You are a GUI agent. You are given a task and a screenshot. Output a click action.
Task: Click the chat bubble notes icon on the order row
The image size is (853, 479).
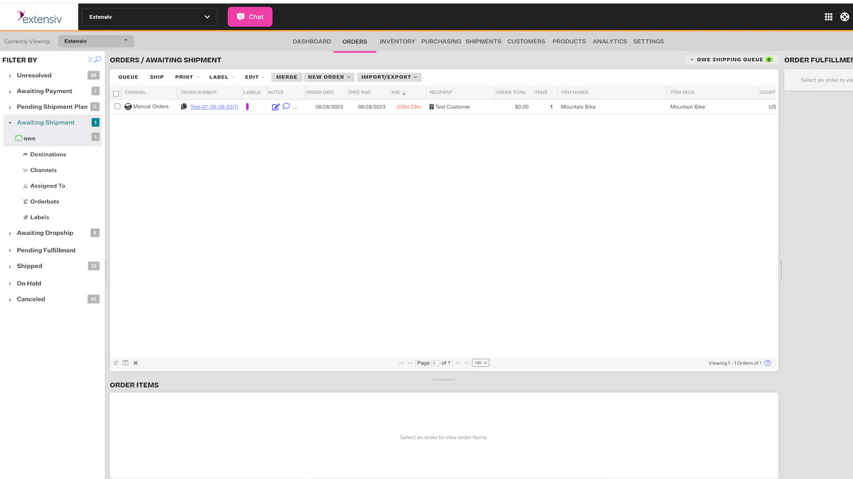[x=287, y=106]
